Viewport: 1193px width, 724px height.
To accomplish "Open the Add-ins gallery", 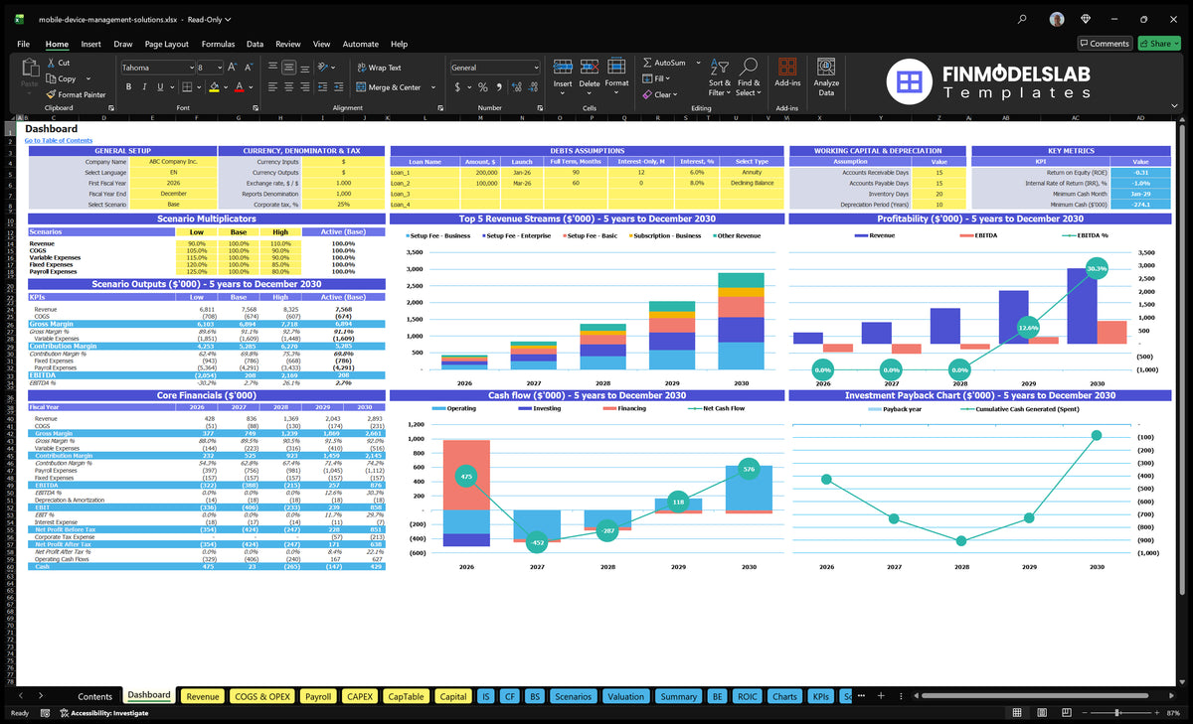I will coord(787,73).
